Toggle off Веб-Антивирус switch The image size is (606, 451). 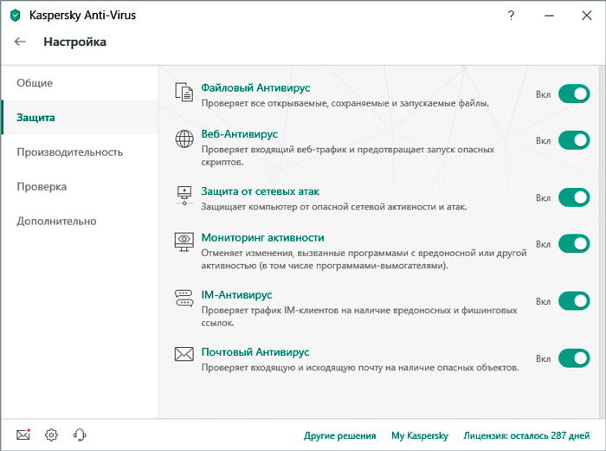click(574, 140)
